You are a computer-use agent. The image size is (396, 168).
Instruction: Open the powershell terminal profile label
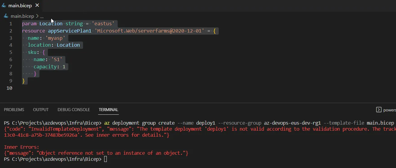pyautogui.click(x=389, y=110)
